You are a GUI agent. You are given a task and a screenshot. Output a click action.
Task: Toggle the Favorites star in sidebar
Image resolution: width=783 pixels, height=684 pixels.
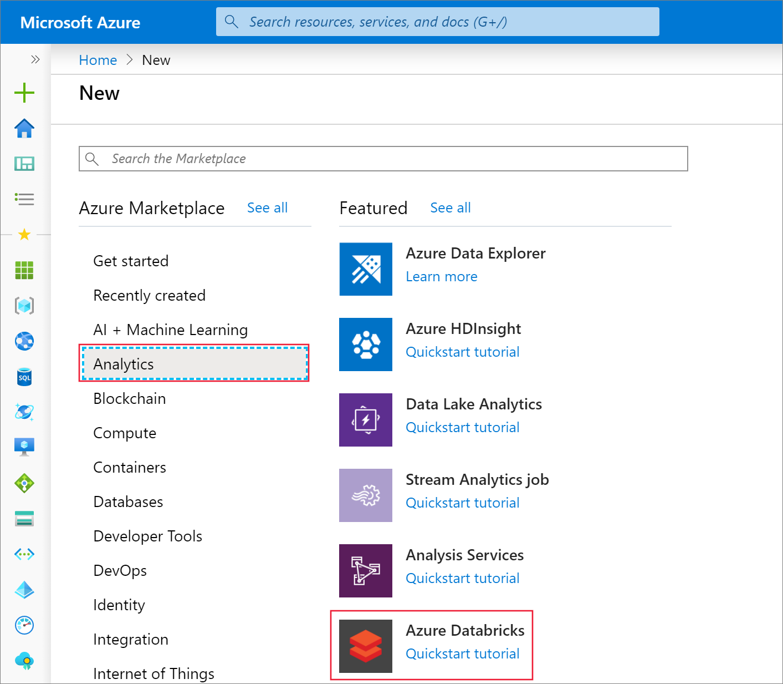[24, 234]
